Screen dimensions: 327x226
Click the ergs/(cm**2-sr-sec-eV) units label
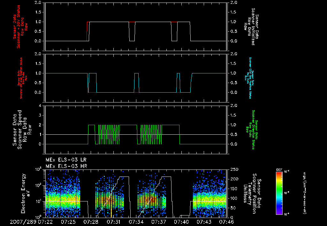tap(305, 193)
